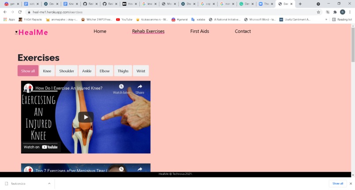The height and width of the screenshot is (190, 355).
Task: Click the site info lock icon
Action: click(29, 12)
